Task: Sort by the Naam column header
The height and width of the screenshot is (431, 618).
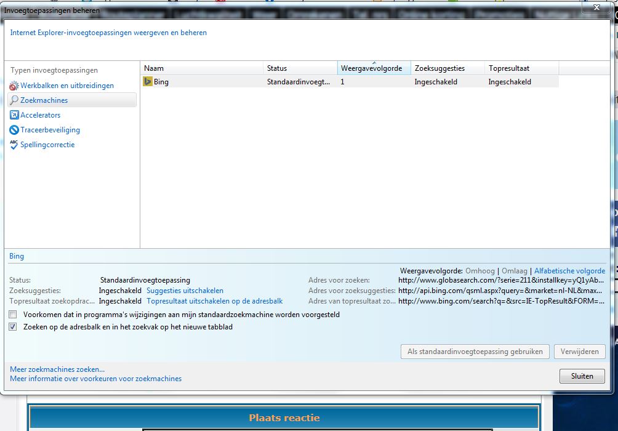Action: [202, 68]
